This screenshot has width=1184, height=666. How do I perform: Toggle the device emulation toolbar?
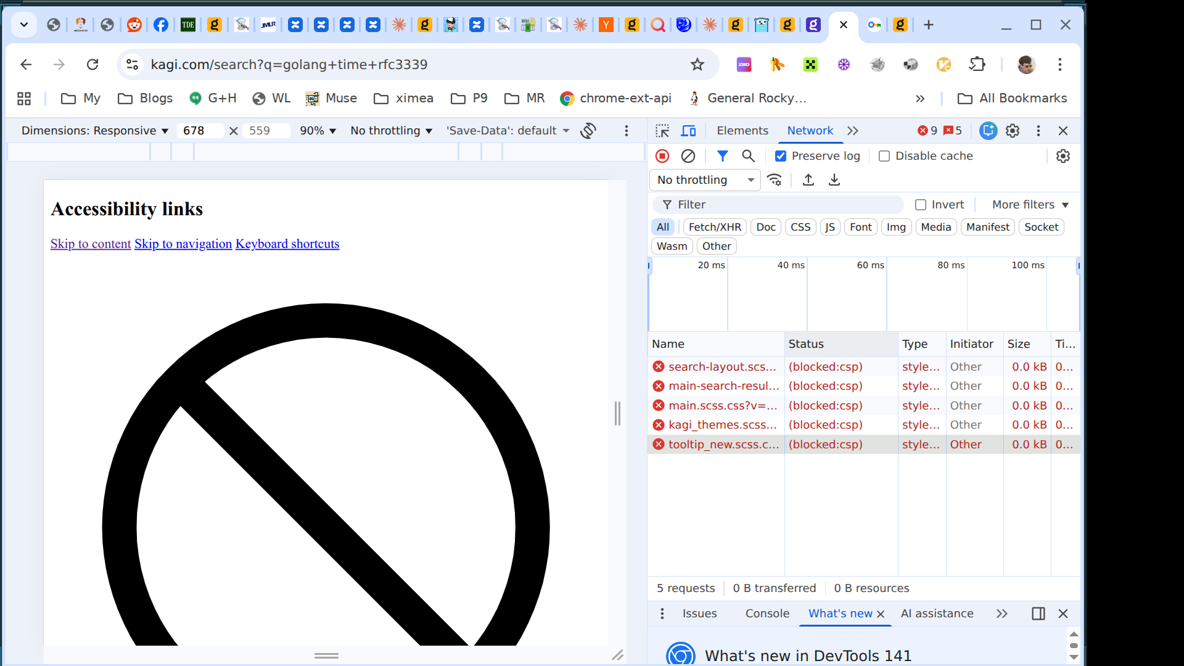(x=689, y=130)
